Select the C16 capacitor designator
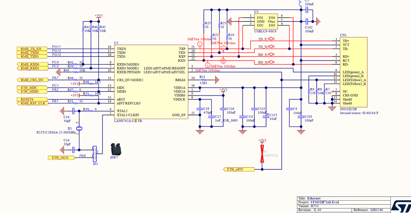Image resolution: width=411 pixels, height=213 pixels. tap(67, 117)
